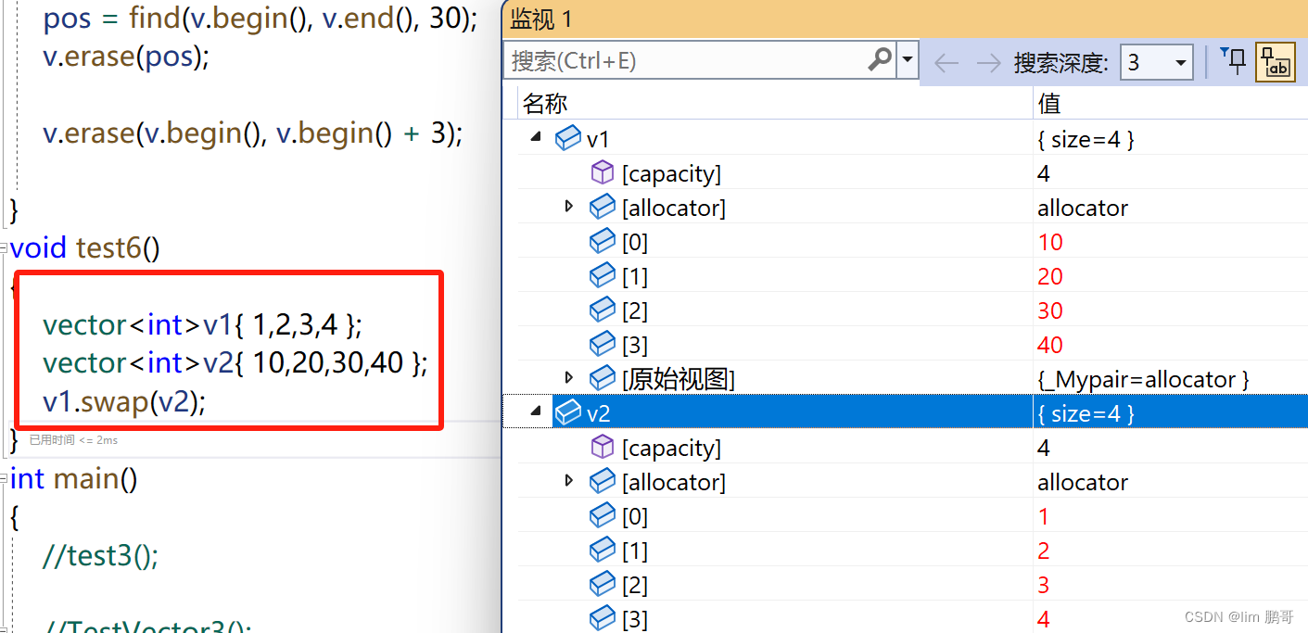Expand v1 原始视图 raw view node
1308x633 pixels.
(569, 377)
